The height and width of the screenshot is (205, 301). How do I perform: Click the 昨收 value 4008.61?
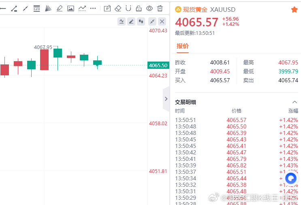click(220, 62)
